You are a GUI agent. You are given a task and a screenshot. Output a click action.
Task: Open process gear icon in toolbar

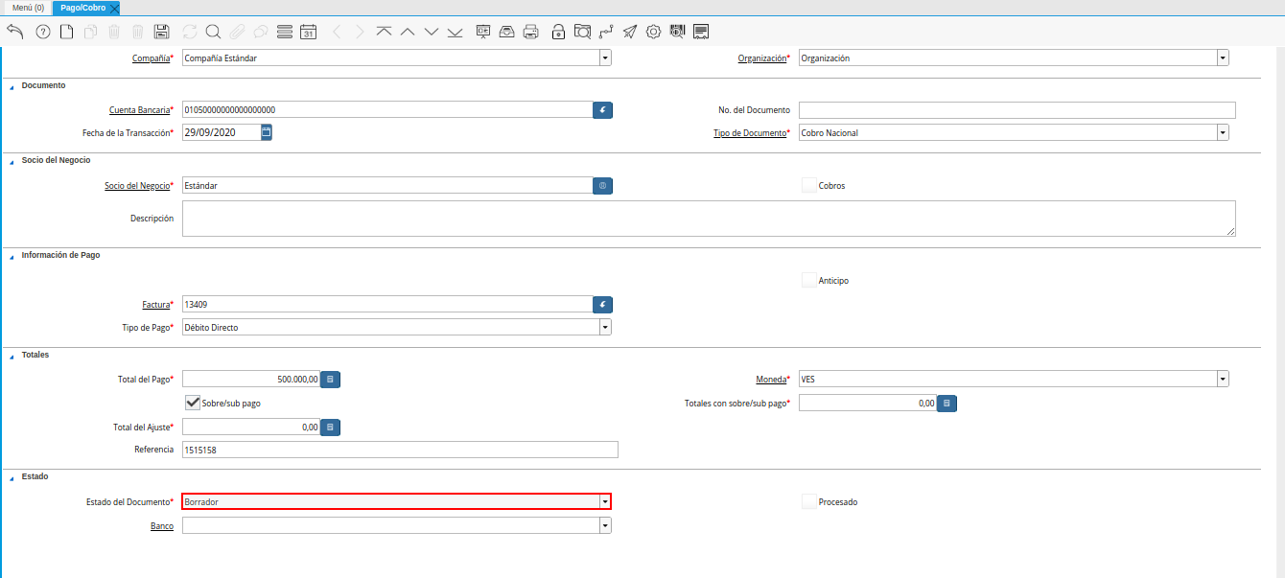point(653,32)
